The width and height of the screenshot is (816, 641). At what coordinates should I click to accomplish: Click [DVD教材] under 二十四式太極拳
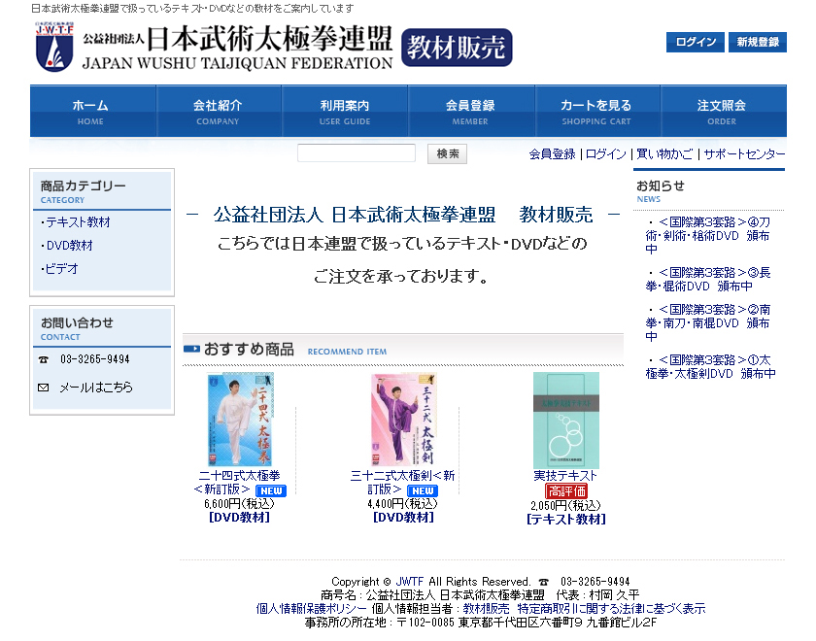click(x=239, y=517)
